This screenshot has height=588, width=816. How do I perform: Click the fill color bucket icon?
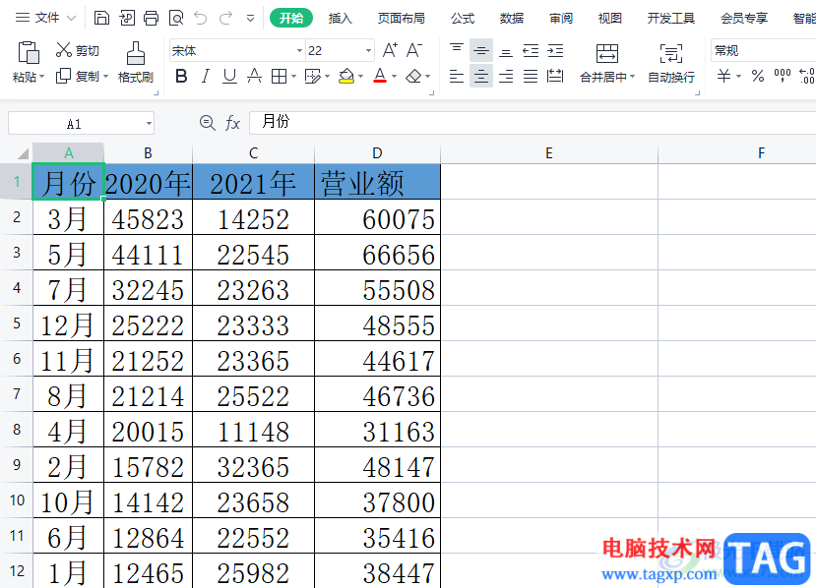[346, 77]
